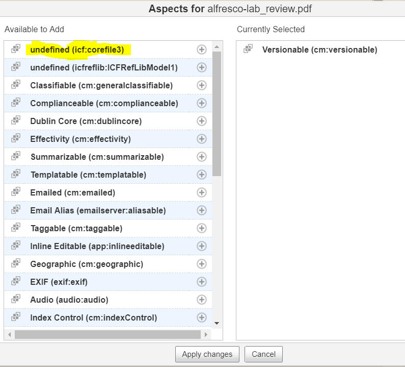Click the vertical scrollbar thumb in the aspects list
This screenshot has height=367, width=405.
(217, 114)
